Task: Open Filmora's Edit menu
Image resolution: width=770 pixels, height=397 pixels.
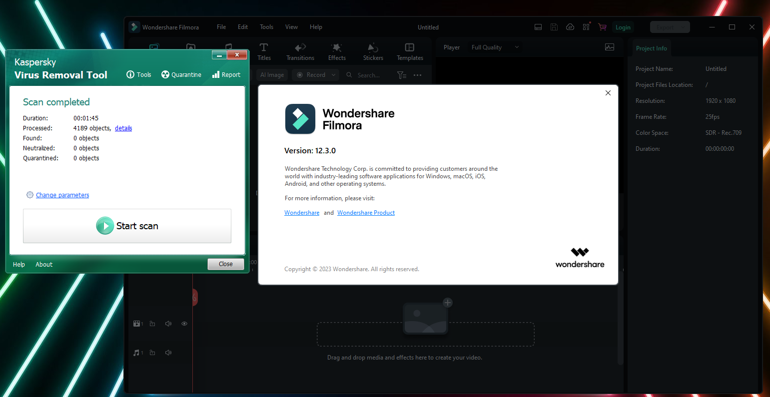Action: (x=243, y=27)
